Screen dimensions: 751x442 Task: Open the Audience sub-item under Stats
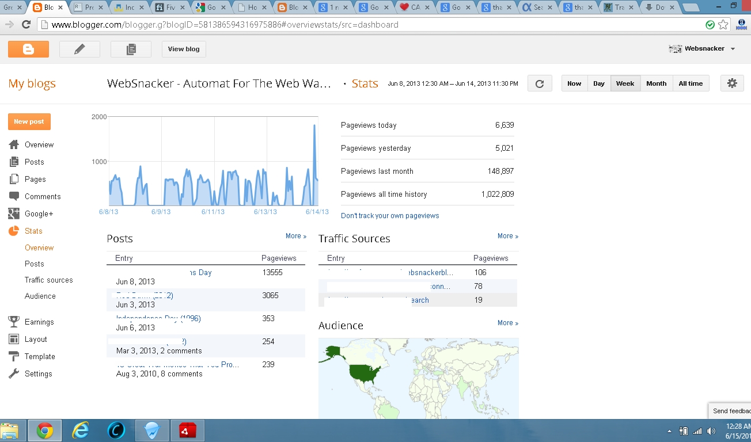40,296
